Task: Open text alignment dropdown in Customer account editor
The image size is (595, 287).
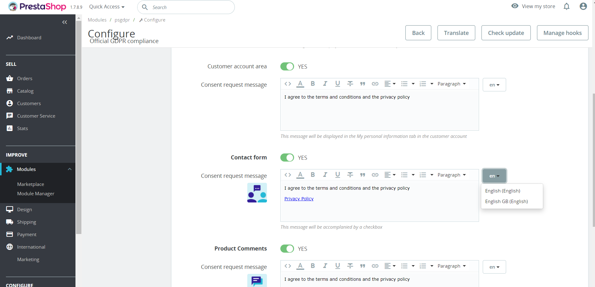Action: point(390,84)
